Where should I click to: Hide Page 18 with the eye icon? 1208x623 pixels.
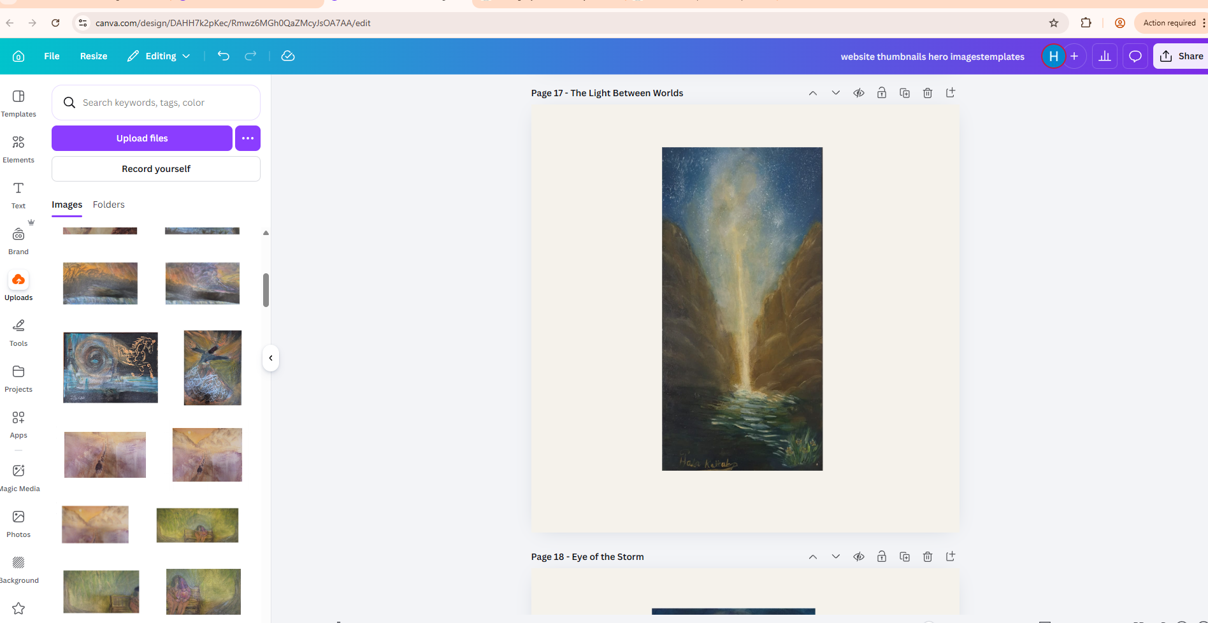[859, 557]
